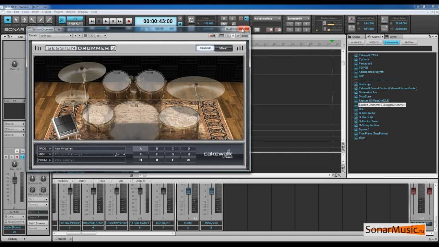This screenshot has width=439, height=247.
Task: Select Dimension Pro in the instruments list
Action: 368,92
